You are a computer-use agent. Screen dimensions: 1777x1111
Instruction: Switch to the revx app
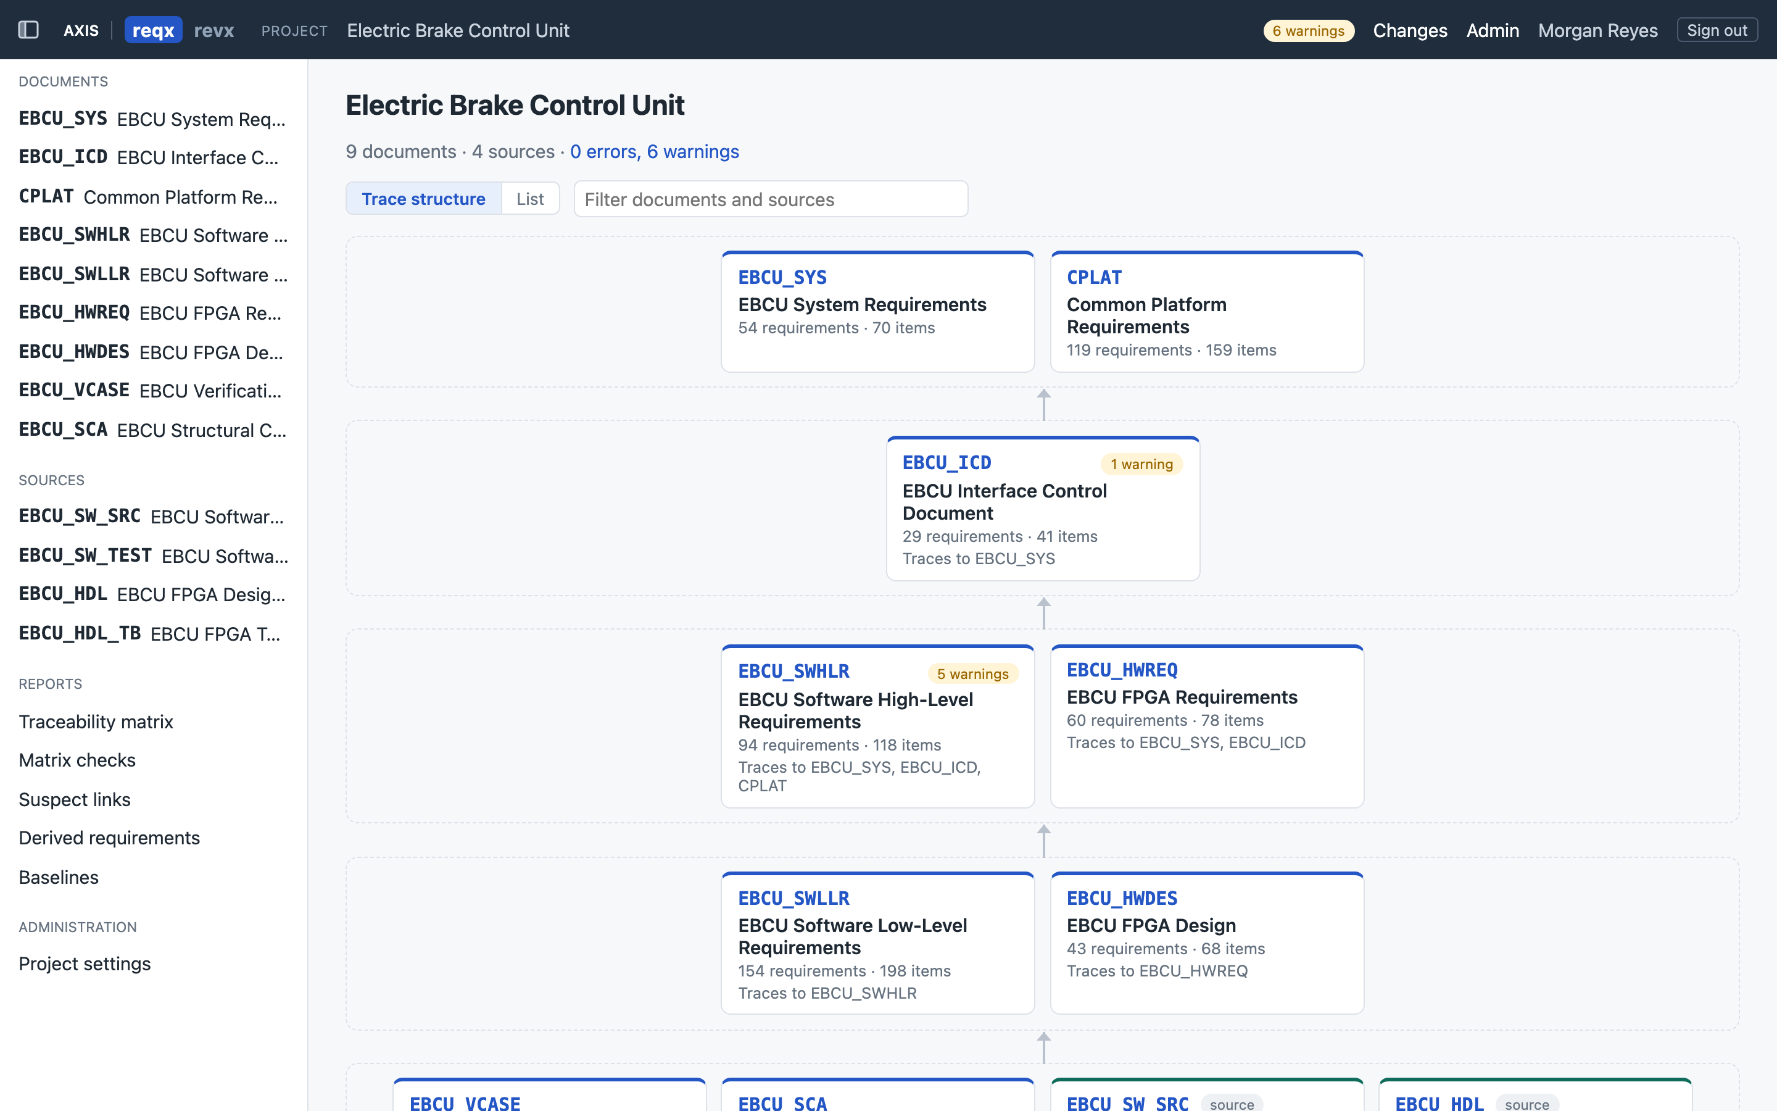(x=213, y=30)
